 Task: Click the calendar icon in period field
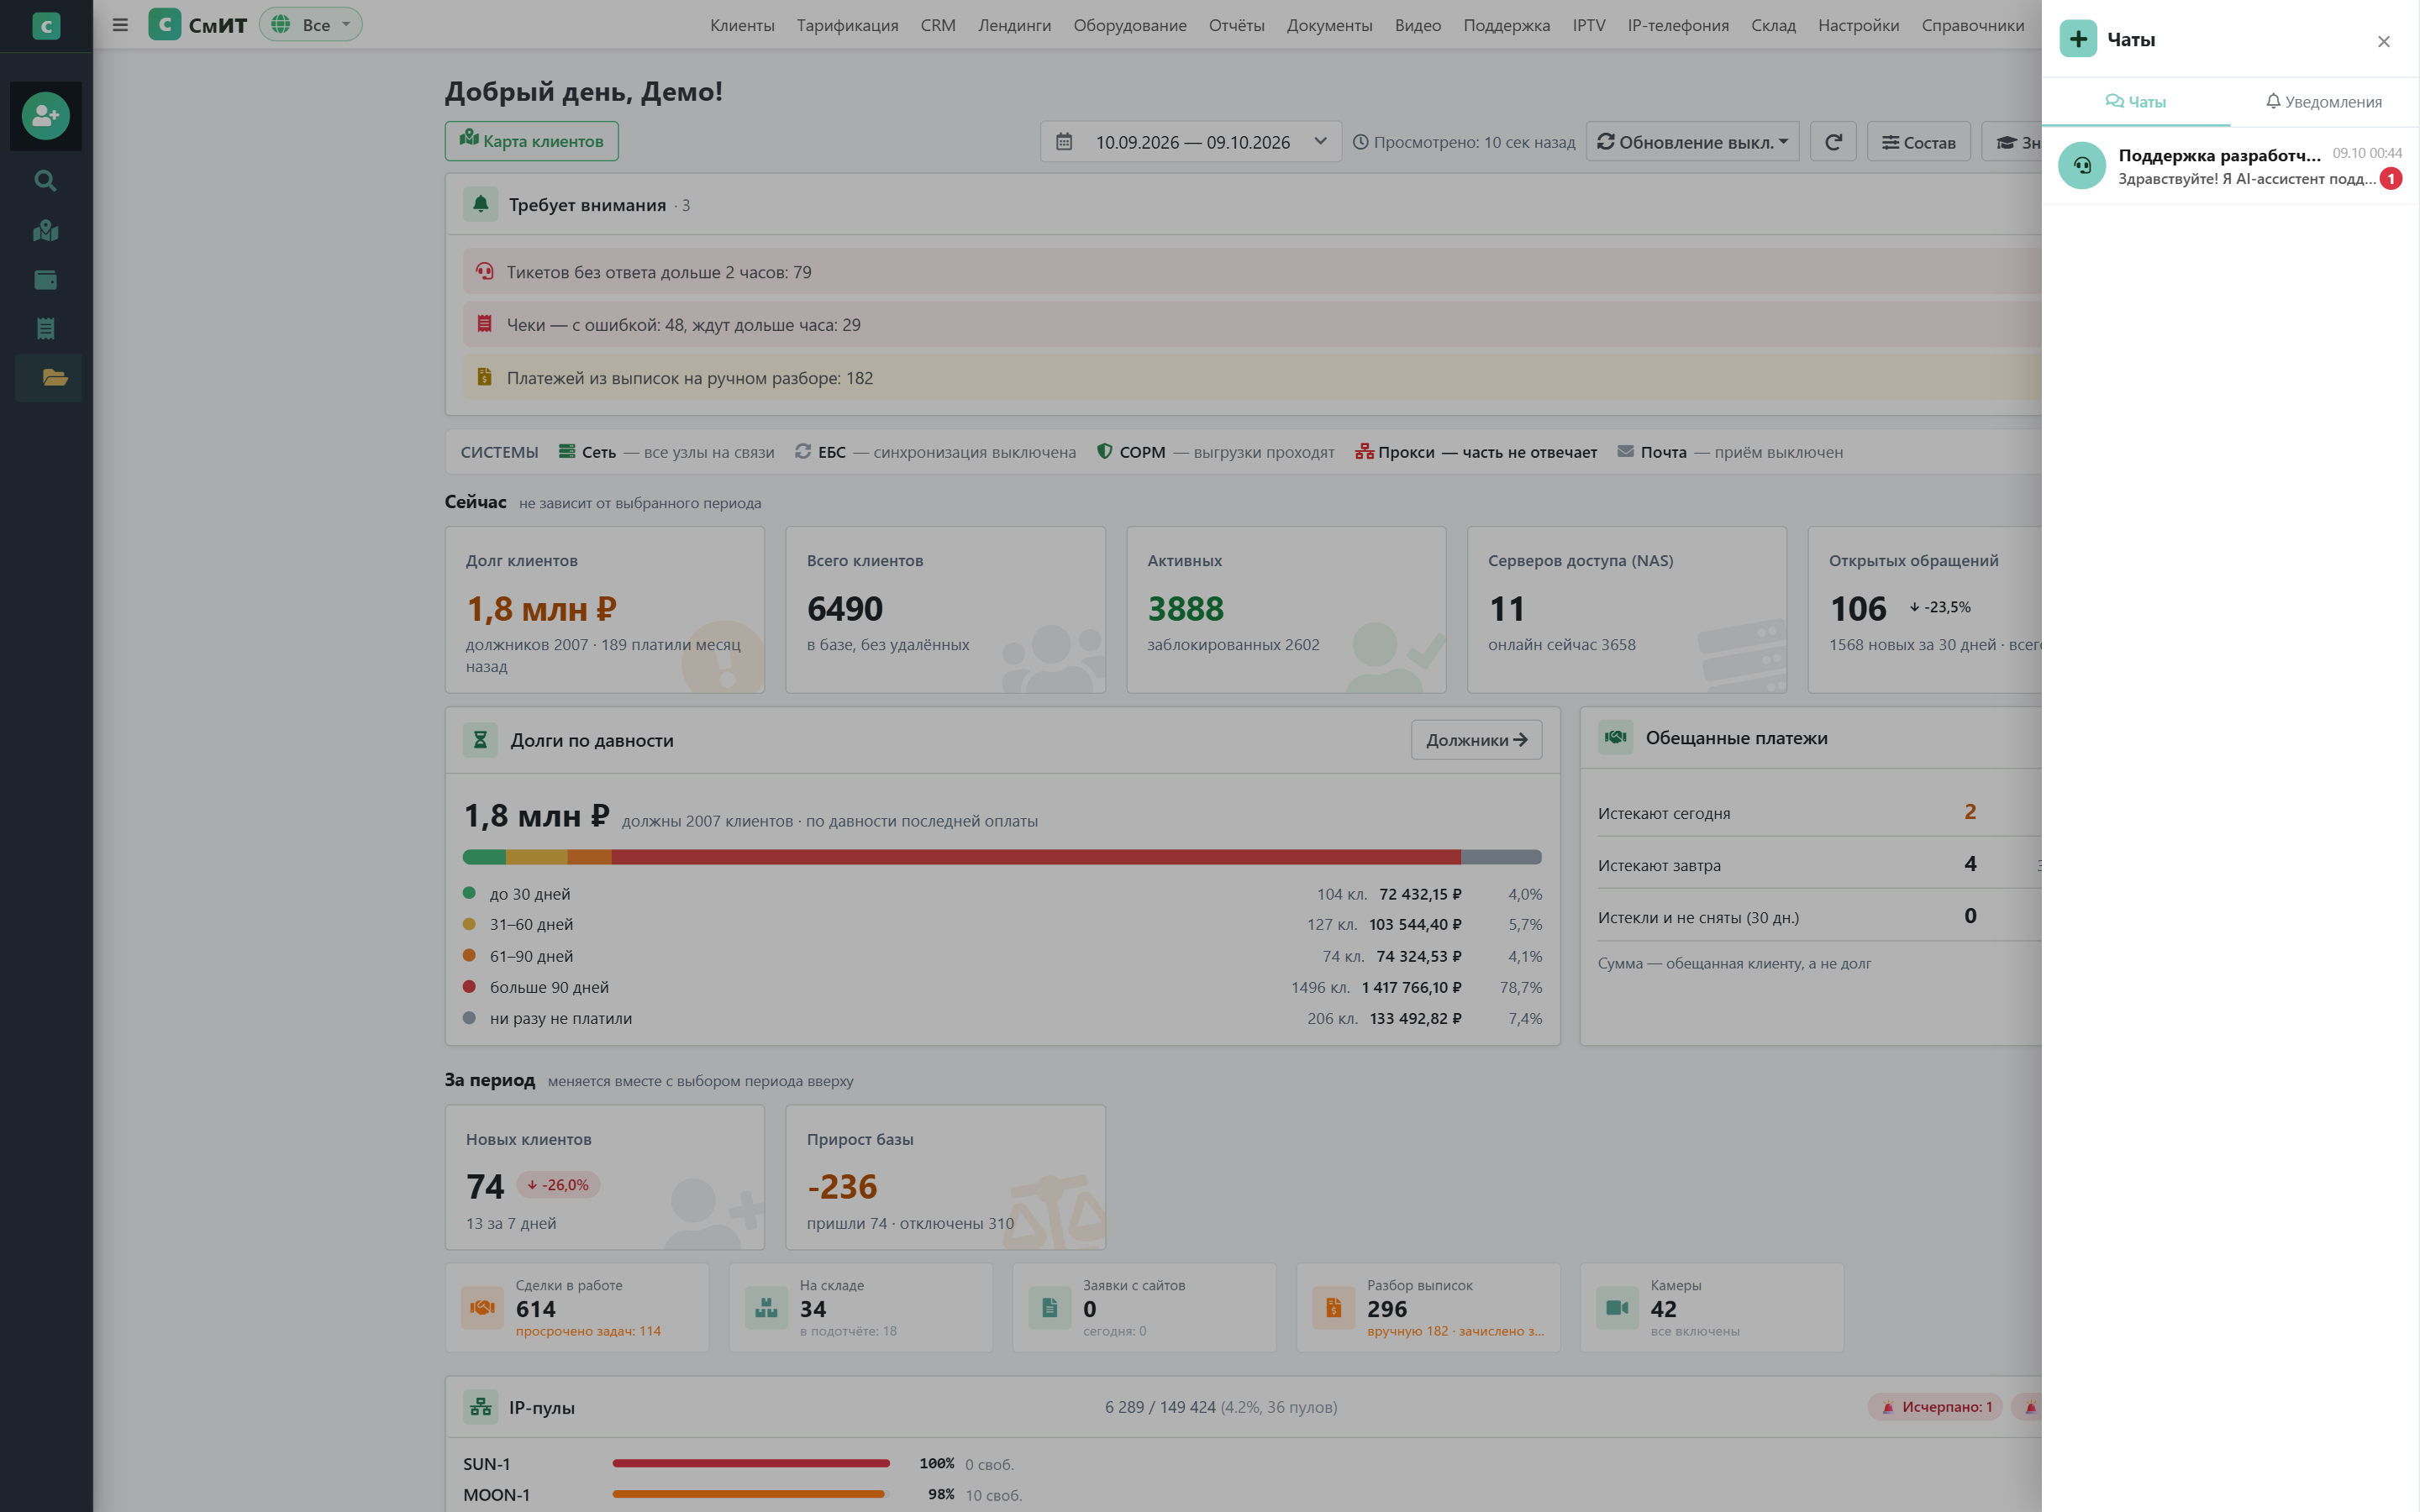(x=1065, y=142)
